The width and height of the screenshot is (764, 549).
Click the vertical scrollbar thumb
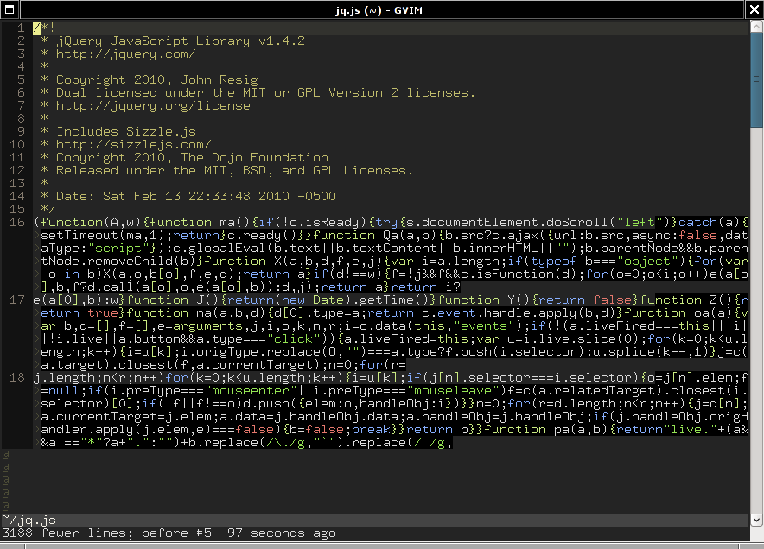point(756,79)
